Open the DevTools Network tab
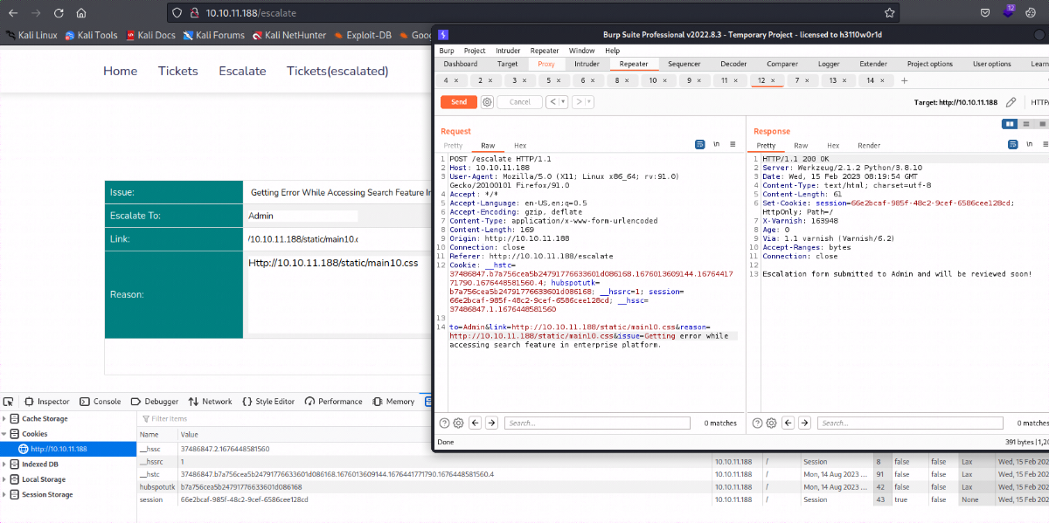This screenshot has height=523, width=1049. (211, 402)
